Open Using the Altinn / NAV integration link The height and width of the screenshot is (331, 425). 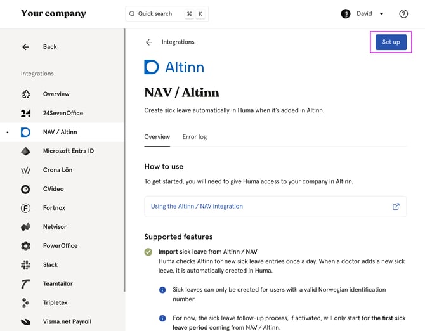tap(197, 207)
